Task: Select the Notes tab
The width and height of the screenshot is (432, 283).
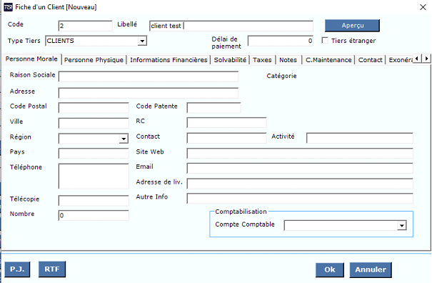Action: (x=288, y=60)
